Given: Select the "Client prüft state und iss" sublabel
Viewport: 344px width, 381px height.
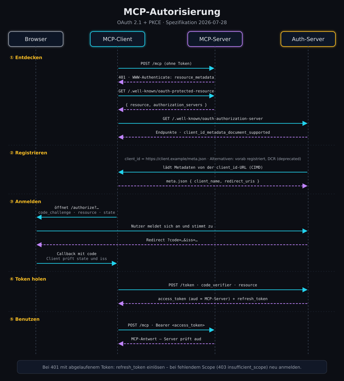Looking at the screenshot, I should pos(77,259).
